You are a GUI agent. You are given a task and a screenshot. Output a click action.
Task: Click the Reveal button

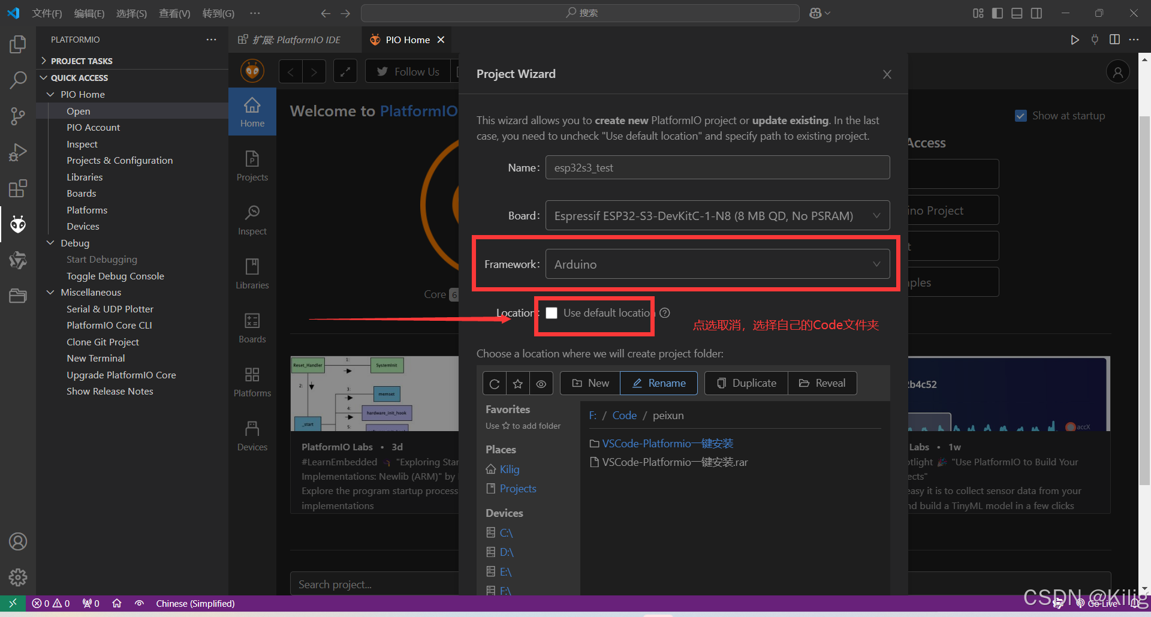point(822,383)
